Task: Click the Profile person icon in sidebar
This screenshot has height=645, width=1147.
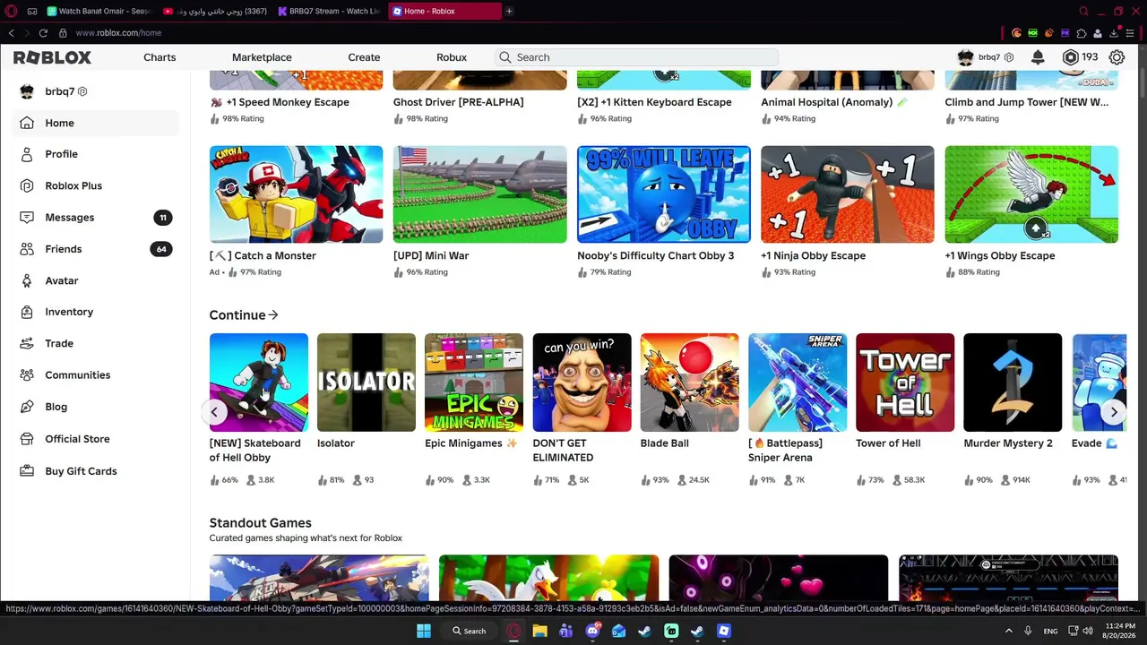Action: point(27,154)
